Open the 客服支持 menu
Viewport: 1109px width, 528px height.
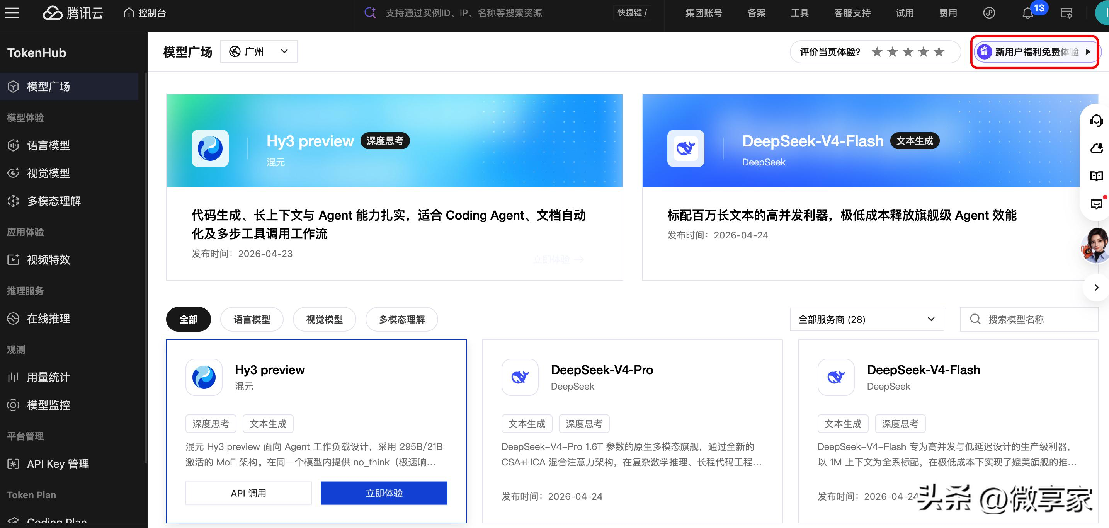coord(852,13)
